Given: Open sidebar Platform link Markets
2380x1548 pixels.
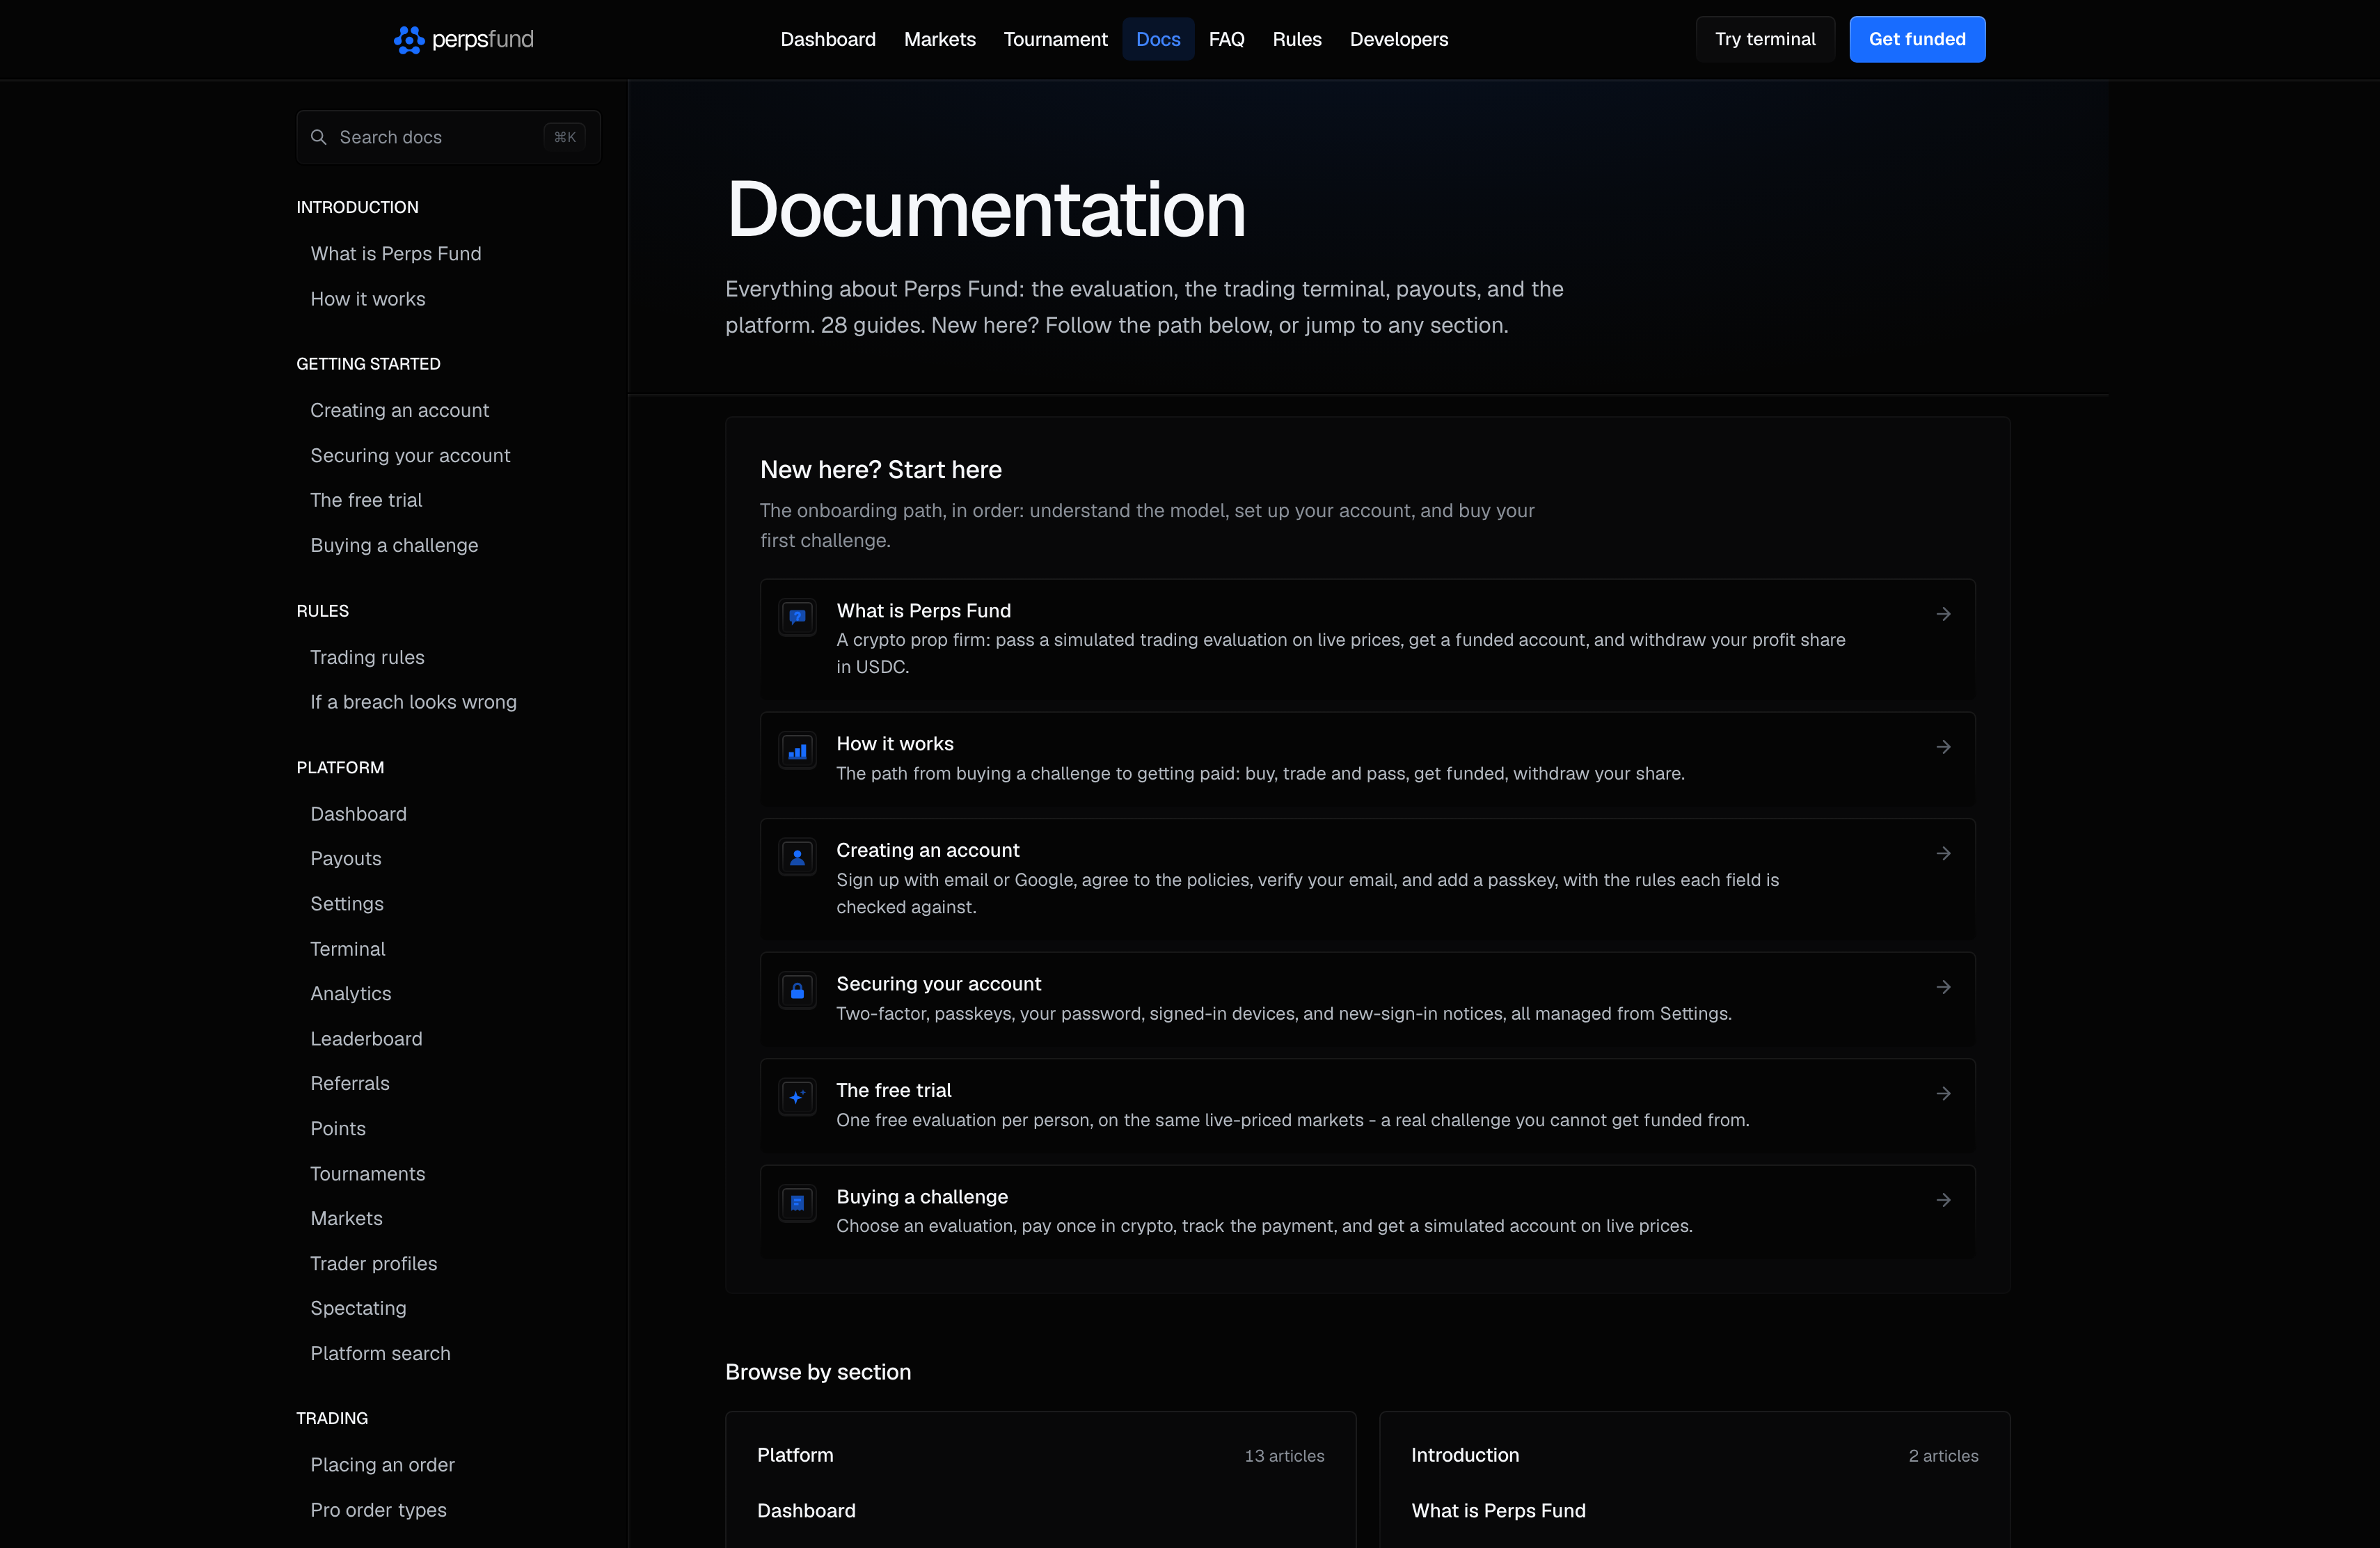Looking at the screenshot, I should [x=347, y=1218].
